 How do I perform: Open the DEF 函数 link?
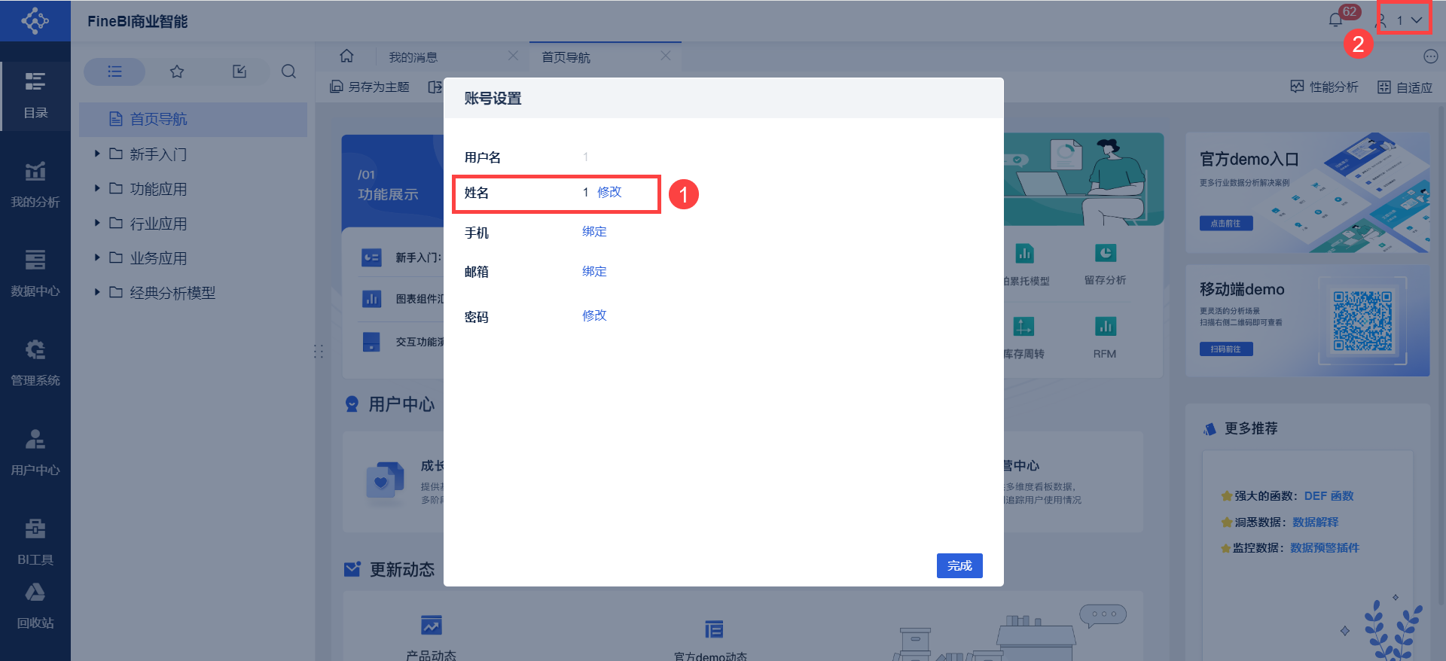[1329, 496]
